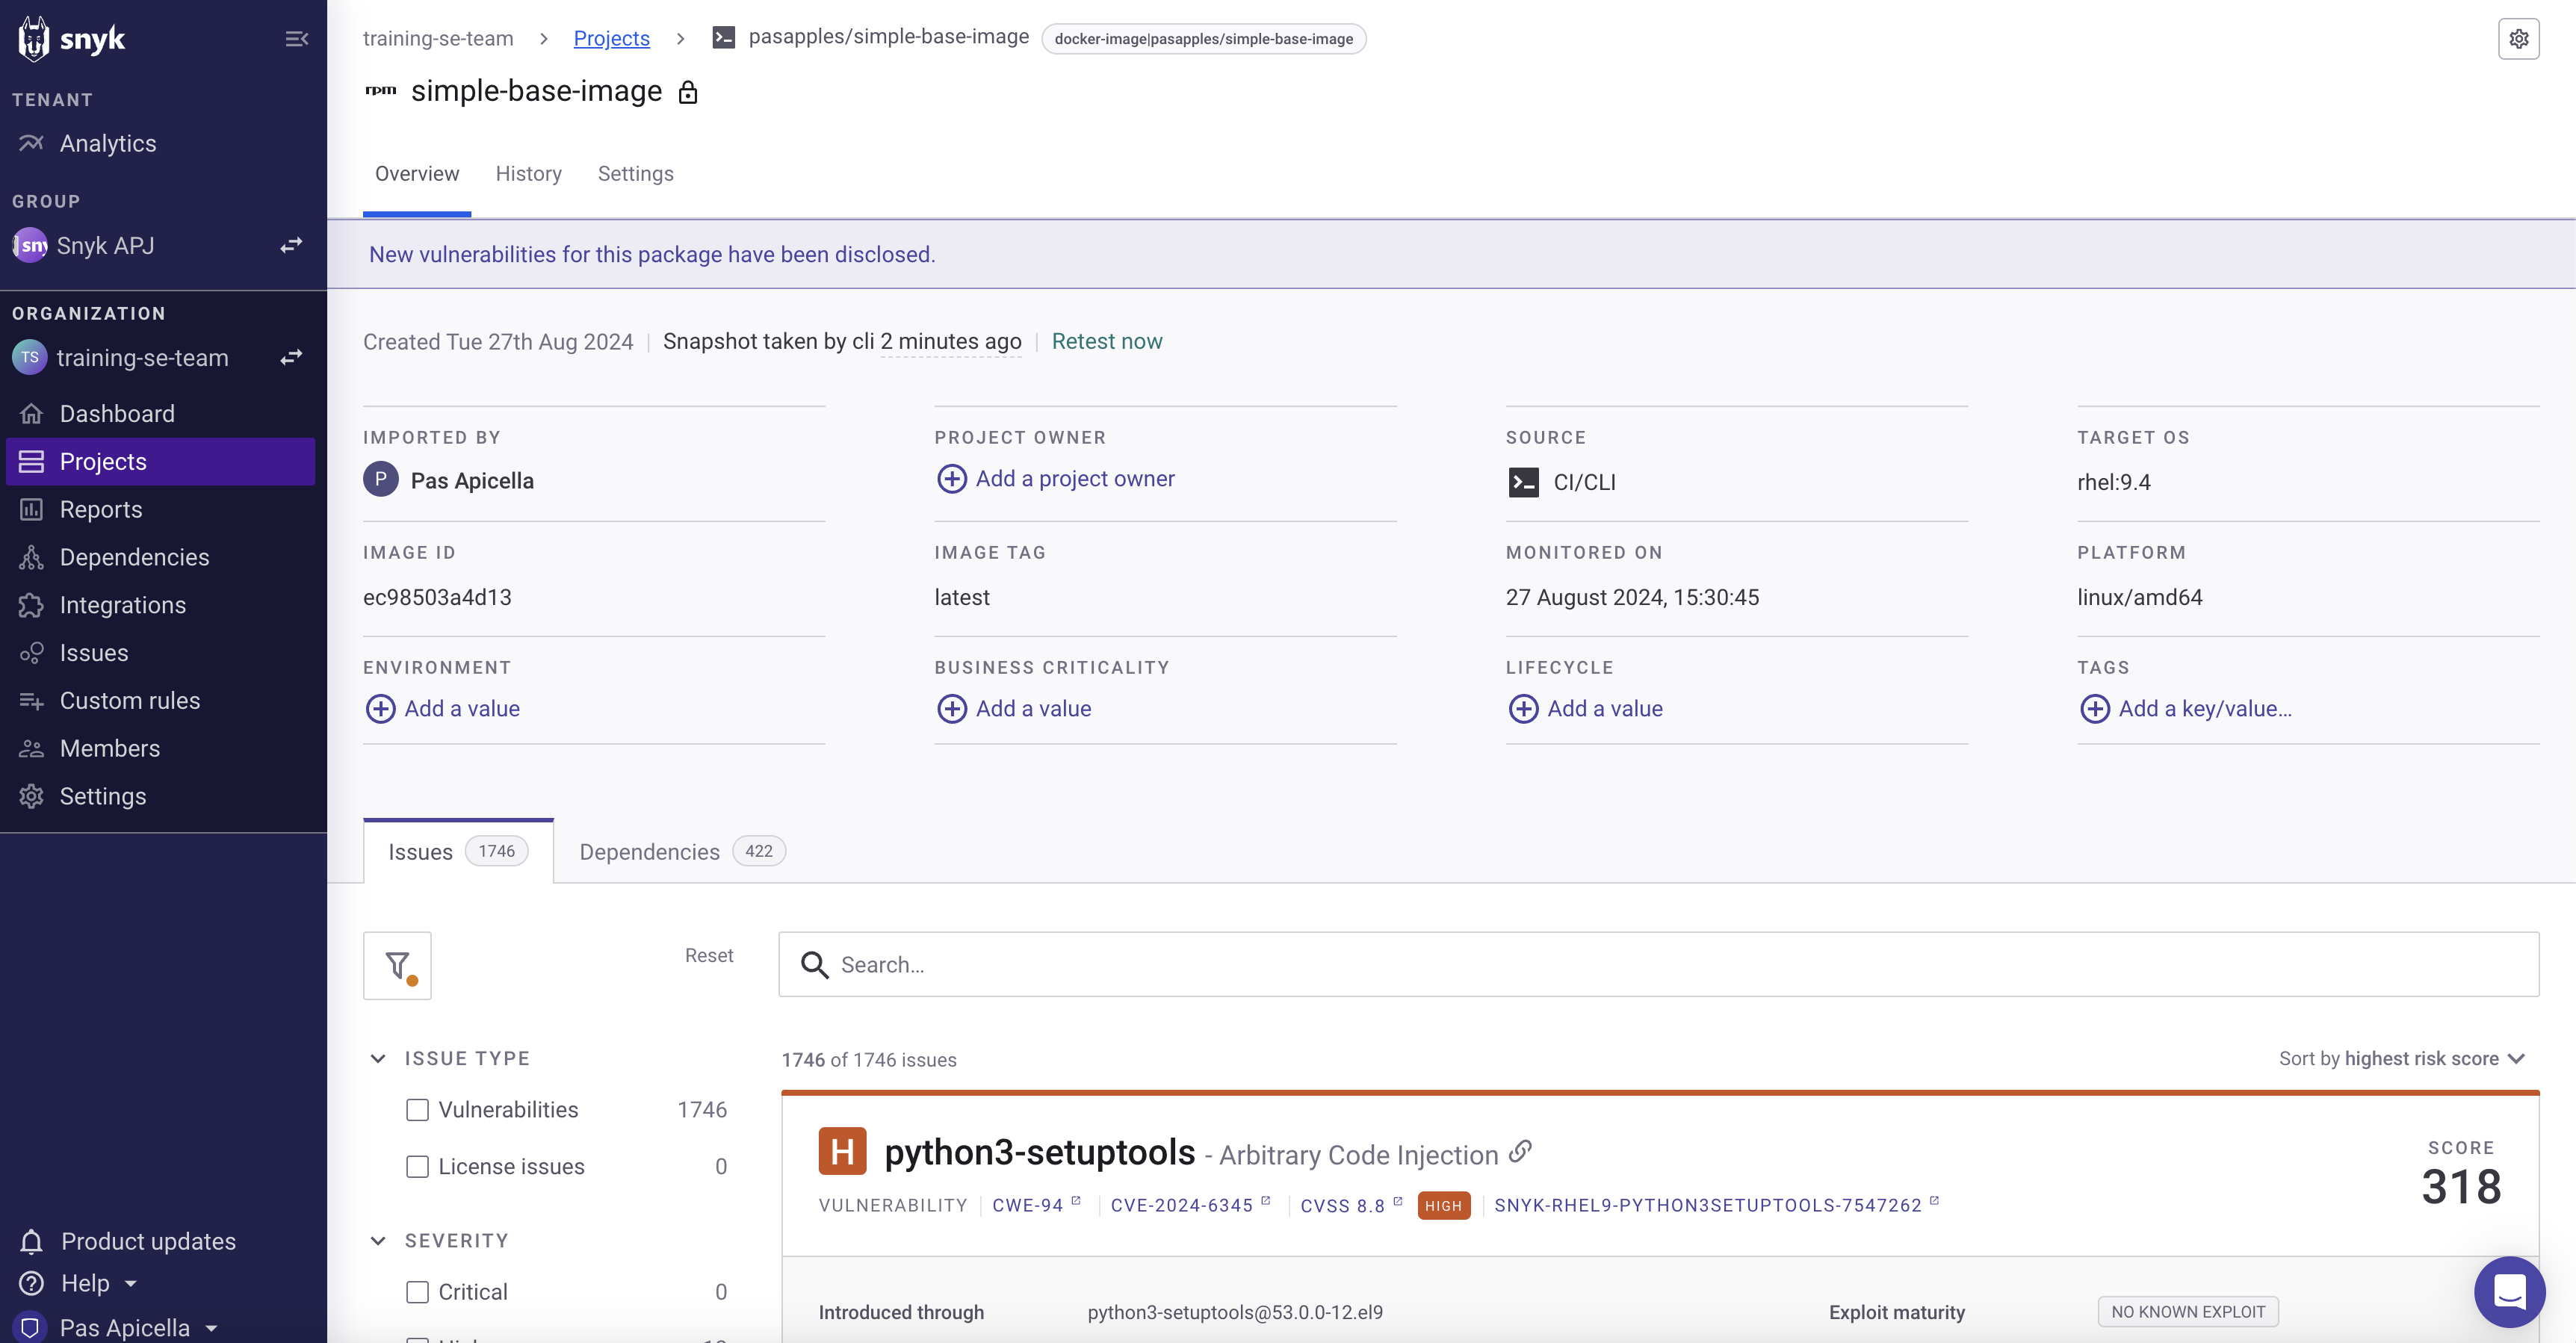Click the Retest now link
This screenshot has width=2576, height=1343.
1106,341
